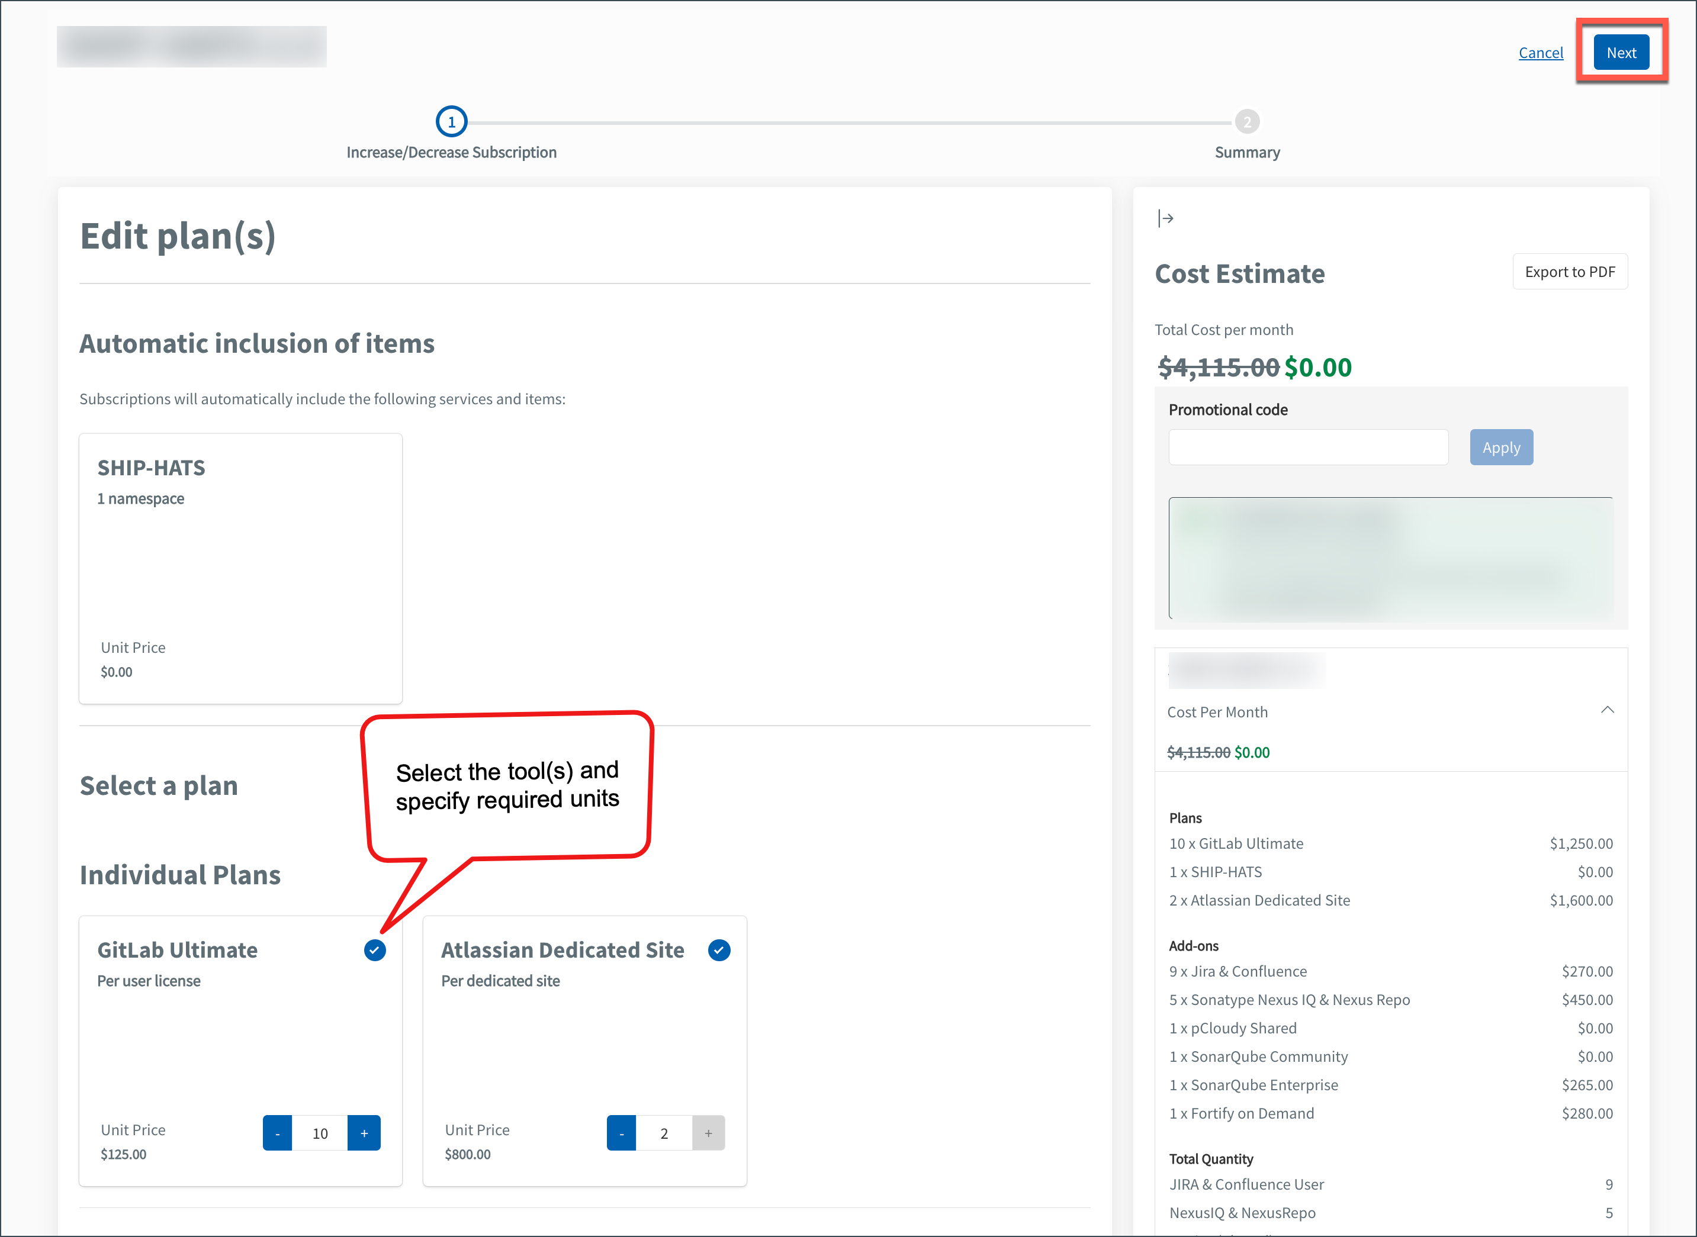
Task: Click the '1 x SonarQube Community' line
Action: click(1391, 1056)
